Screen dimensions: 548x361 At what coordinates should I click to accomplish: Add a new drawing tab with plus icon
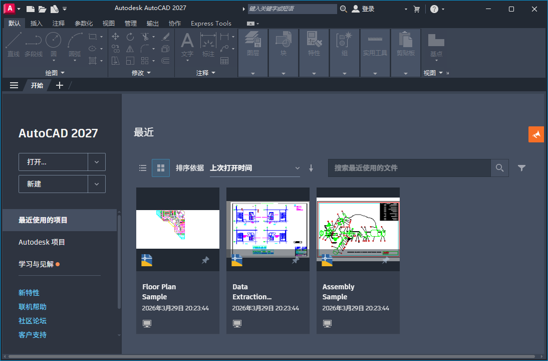[60, 85]
